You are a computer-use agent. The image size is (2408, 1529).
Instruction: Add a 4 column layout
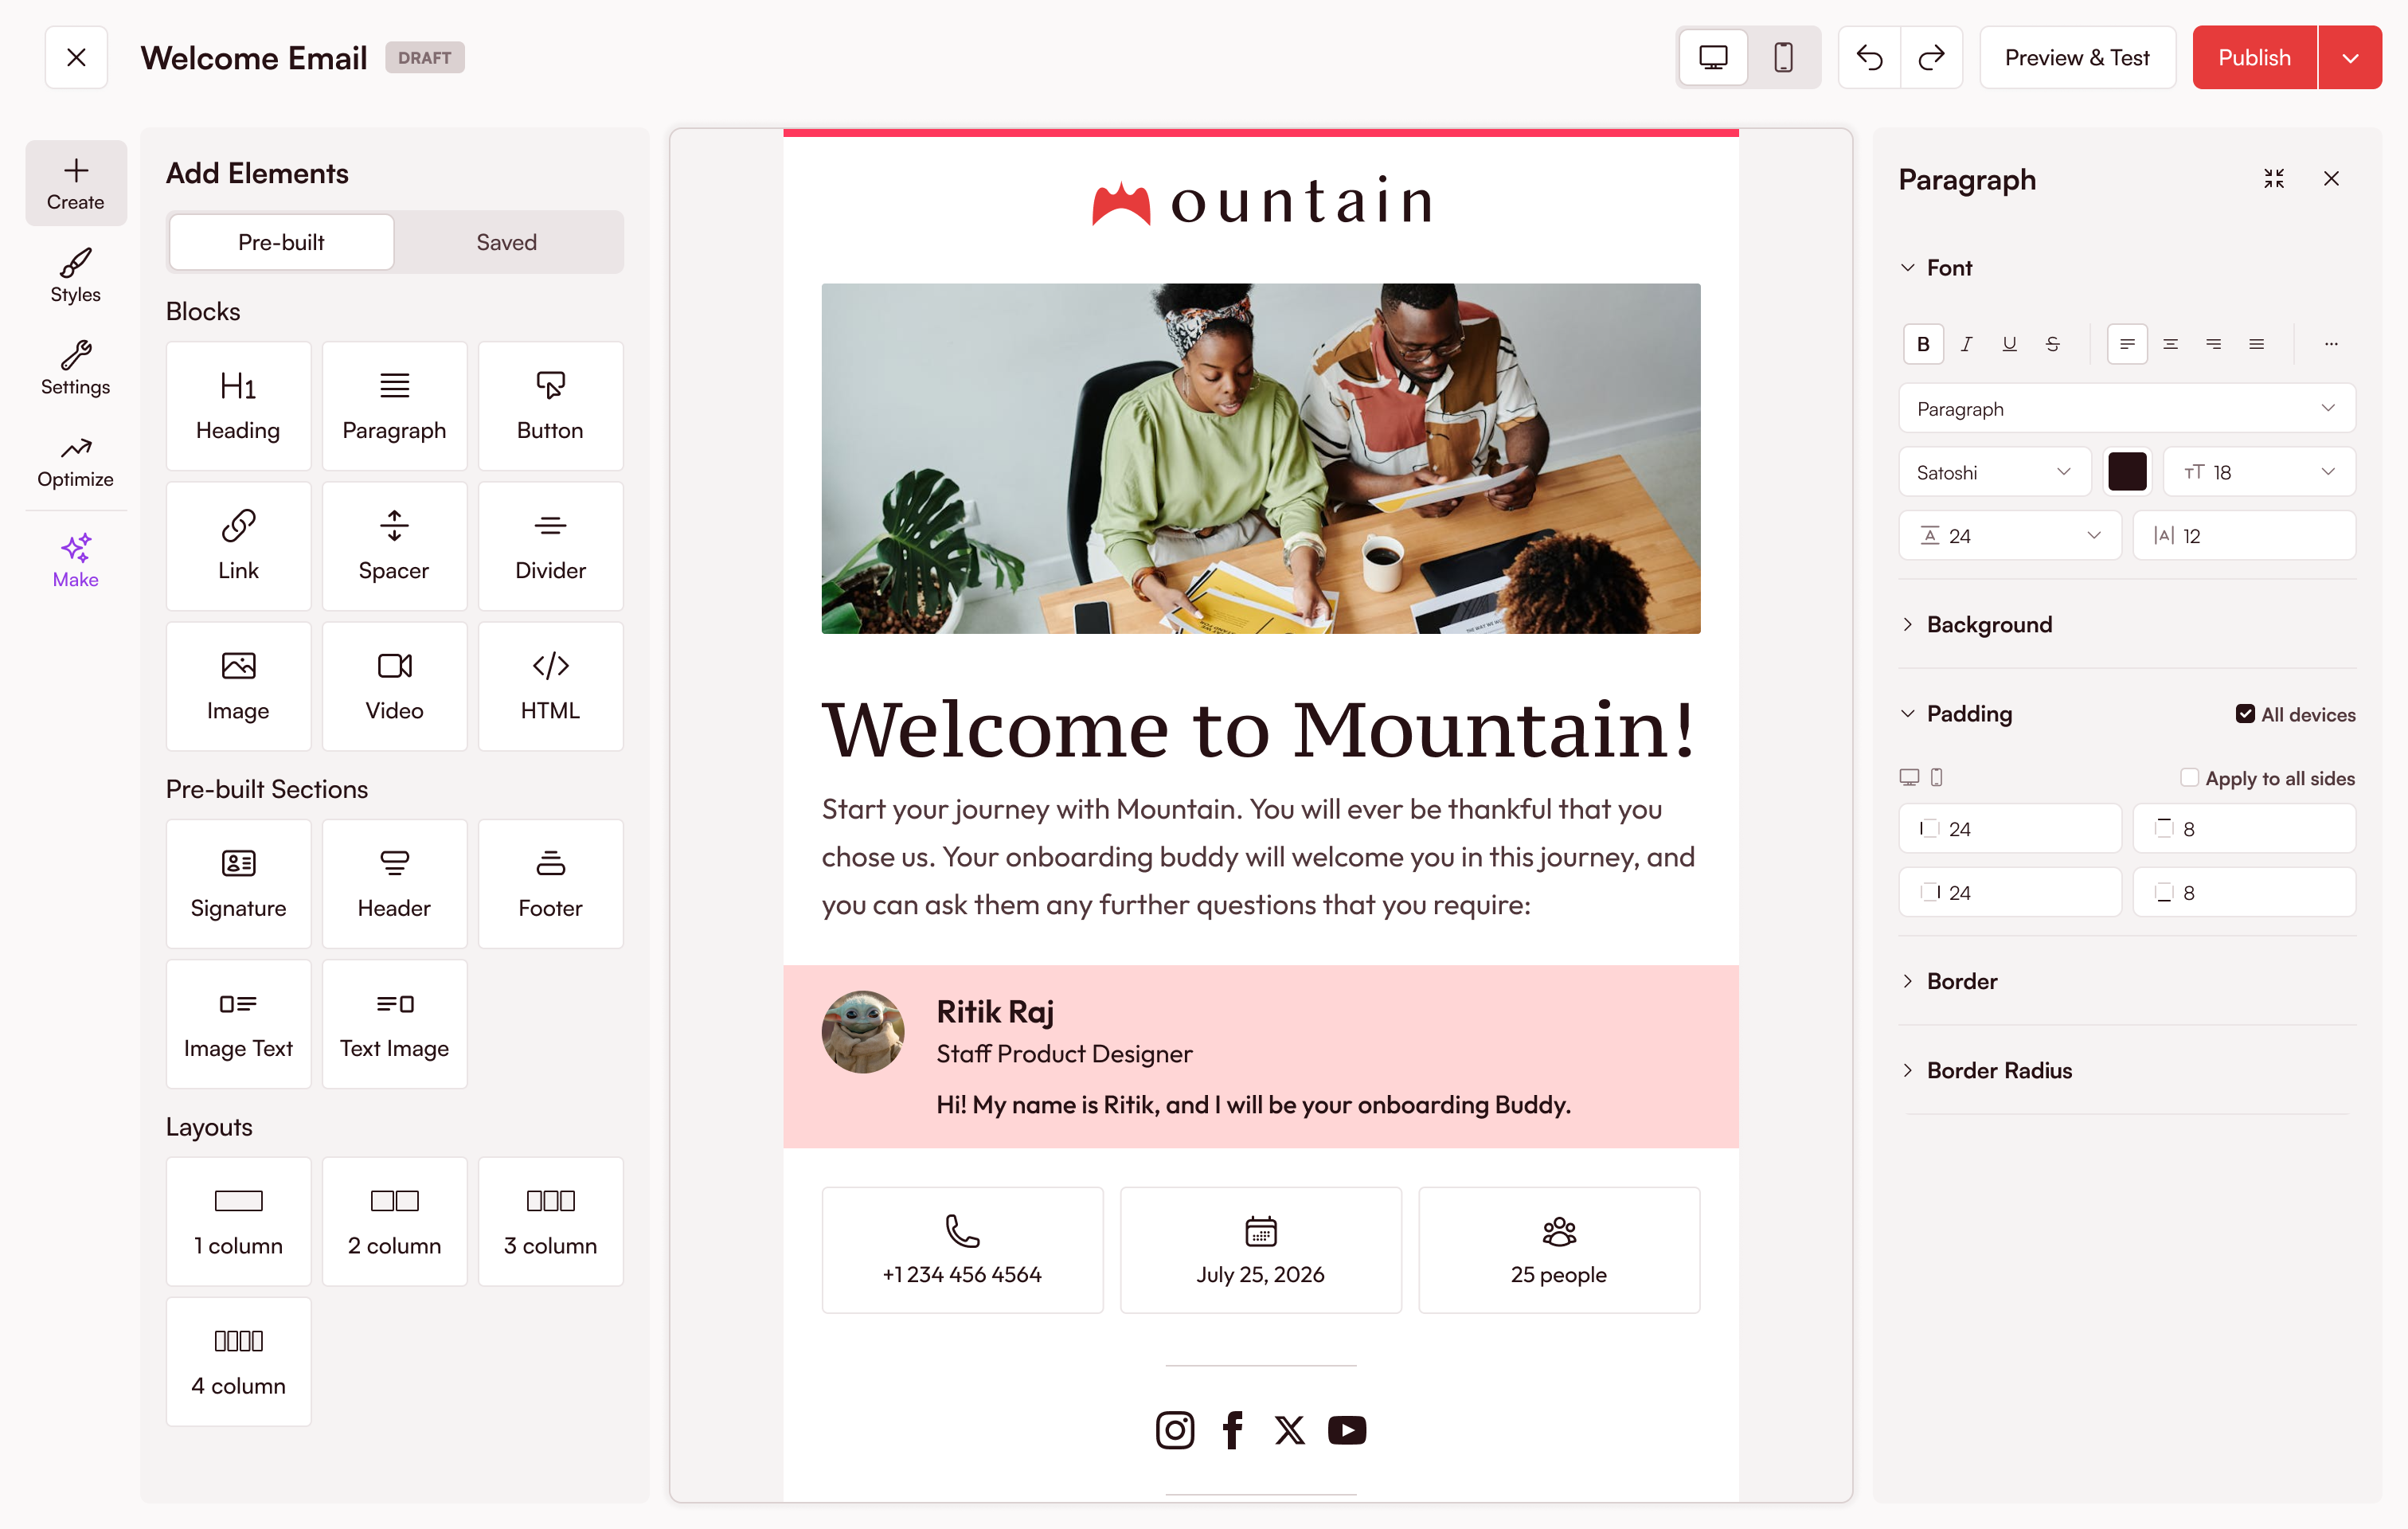pos(238,1361)
